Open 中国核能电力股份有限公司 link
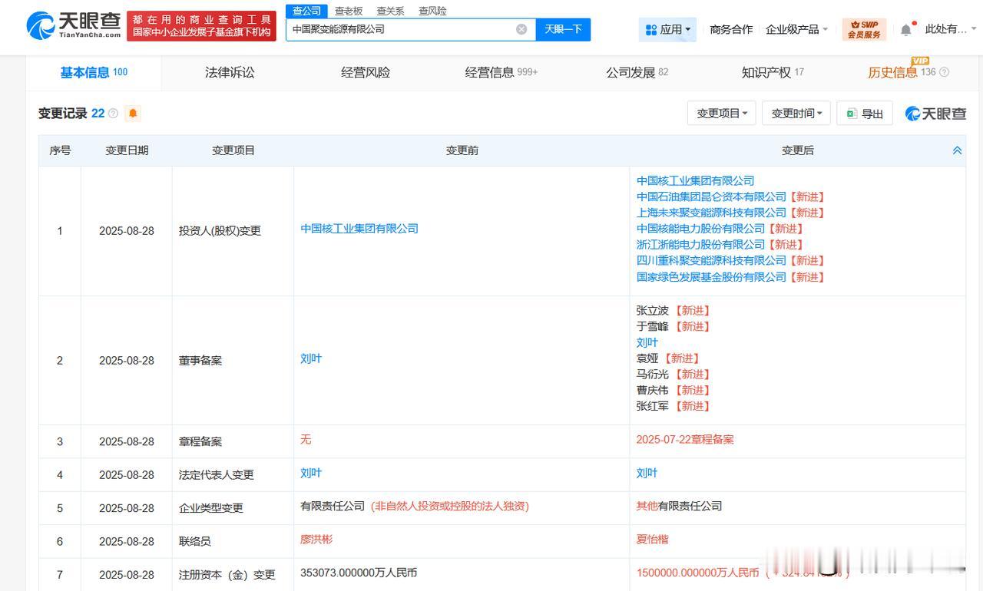Screen dimensions: 983x591 pyautogui.click(x=701, y=229)
